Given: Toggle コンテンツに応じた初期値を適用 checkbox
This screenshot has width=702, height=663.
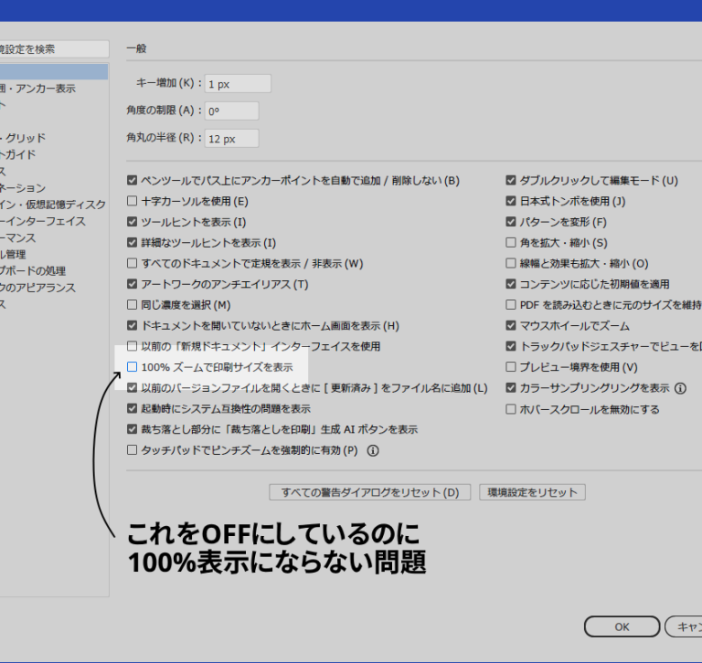Looking at the screenshot, I should [x=510, y=284].
